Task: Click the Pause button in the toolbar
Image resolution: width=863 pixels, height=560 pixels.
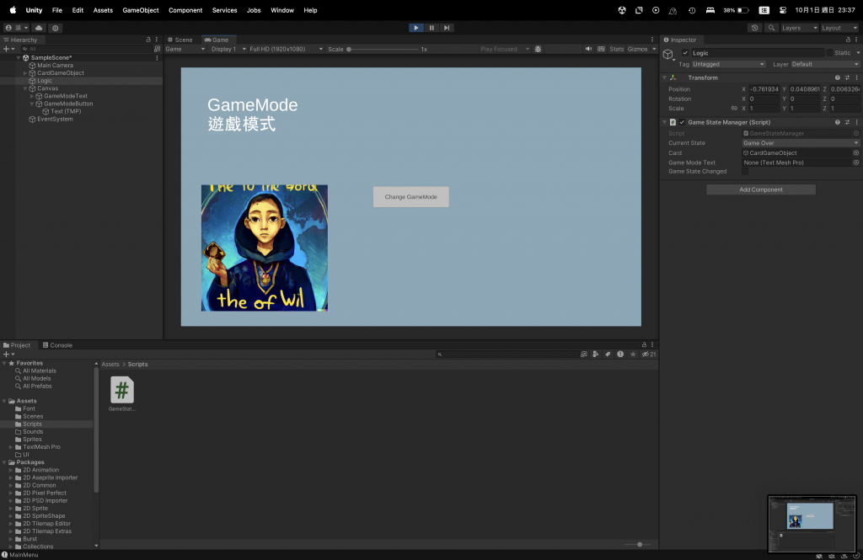Action: (x=431, y=28)
